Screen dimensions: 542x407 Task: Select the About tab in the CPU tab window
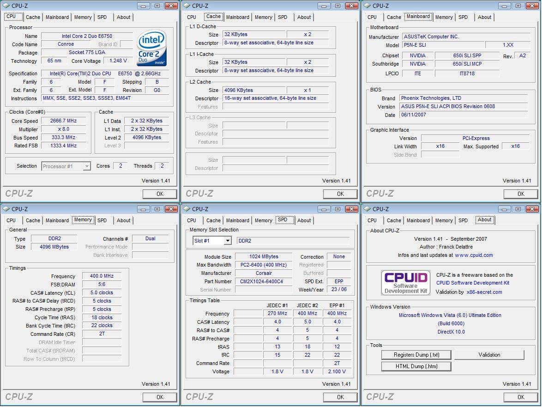tap(123, 17)
